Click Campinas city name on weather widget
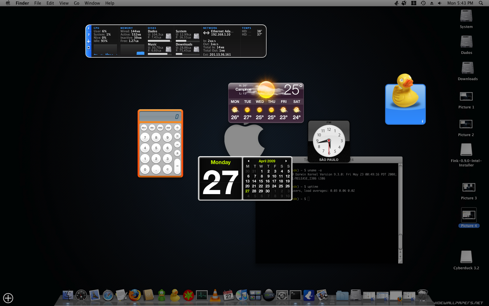 [243, 89]
